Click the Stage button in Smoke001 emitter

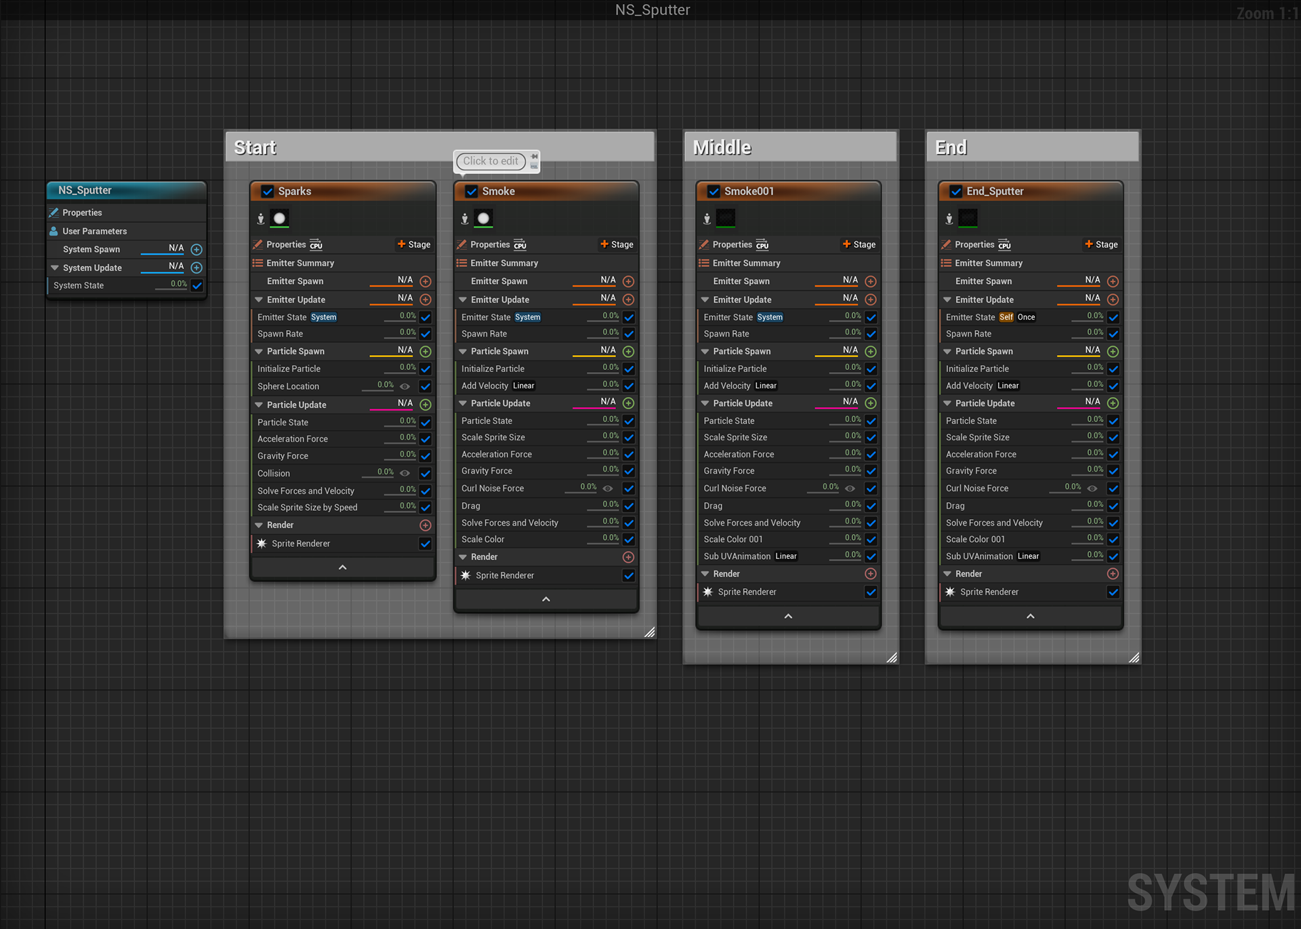coord(859,245)
